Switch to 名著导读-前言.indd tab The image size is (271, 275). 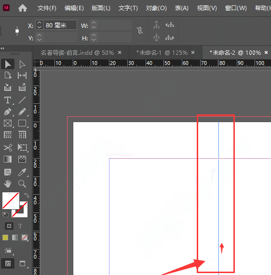(x=77, y=52)
